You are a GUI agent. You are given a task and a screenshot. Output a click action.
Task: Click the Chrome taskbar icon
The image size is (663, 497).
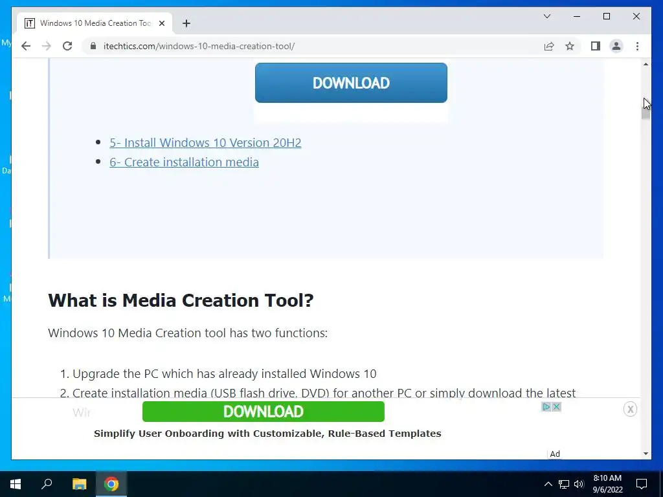pos(111,484)
